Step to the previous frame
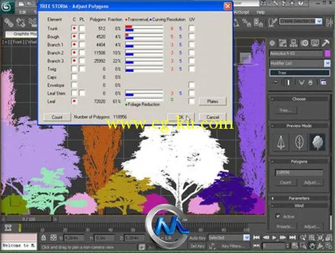335x253 pixels. tap(266, 237)
